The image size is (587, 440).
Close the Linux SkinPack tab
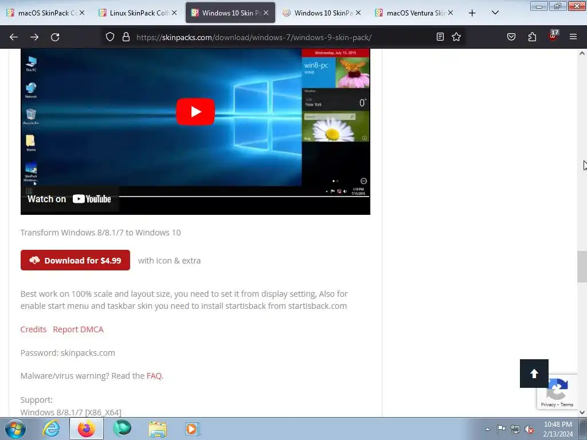point(174,13)
